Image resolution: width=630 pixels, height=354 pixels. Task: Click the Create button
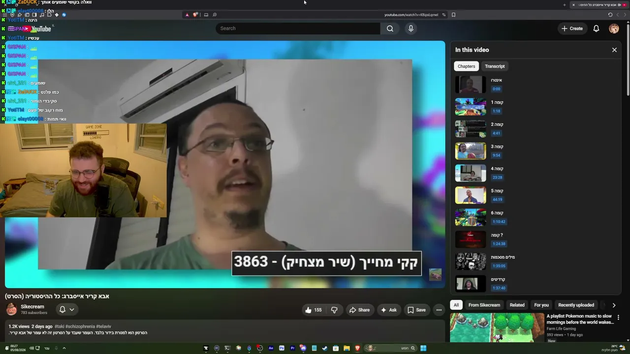pyautogui.click(x=572, y=29)
